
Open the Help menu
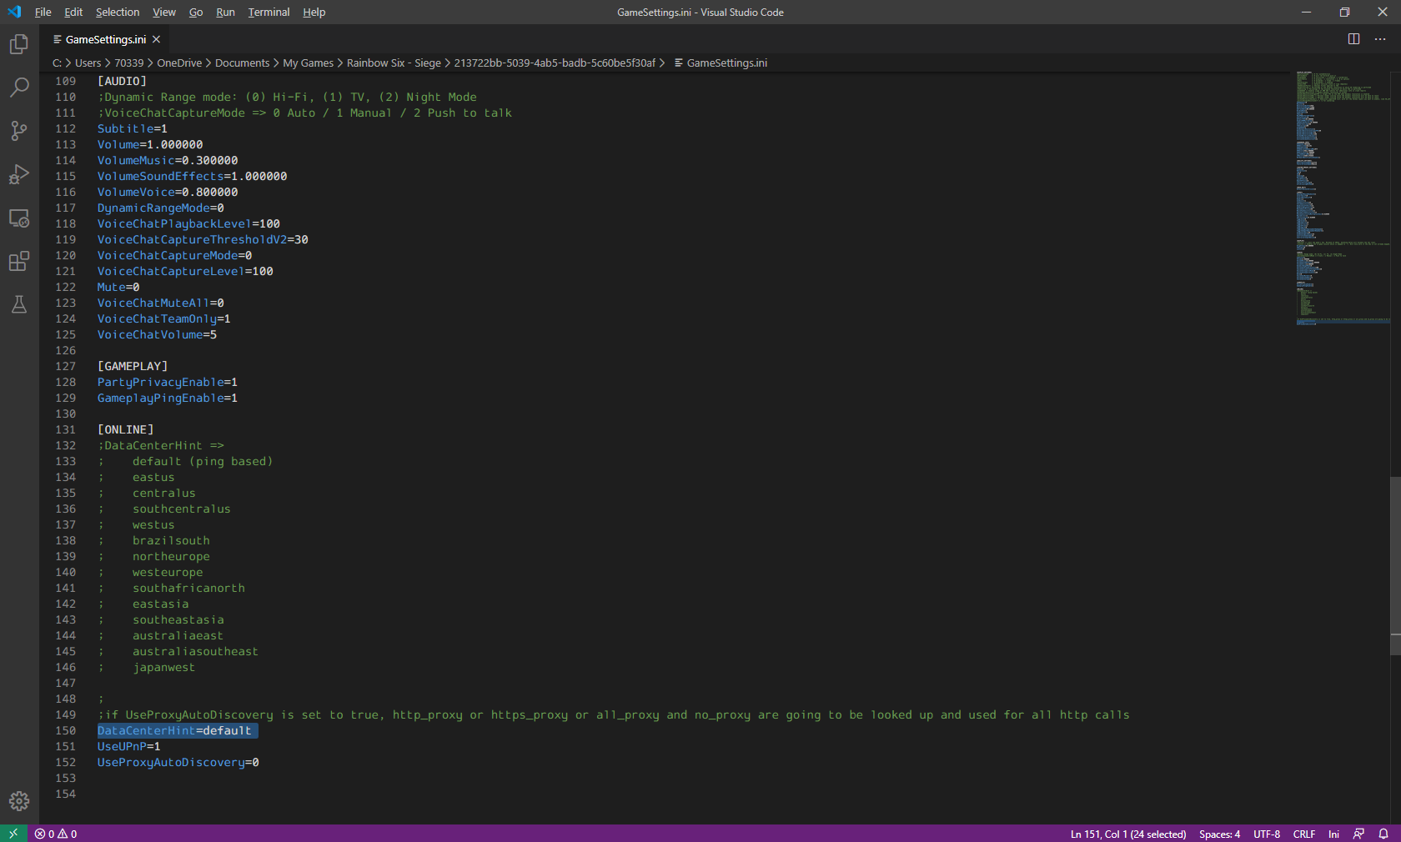(314, 12)
